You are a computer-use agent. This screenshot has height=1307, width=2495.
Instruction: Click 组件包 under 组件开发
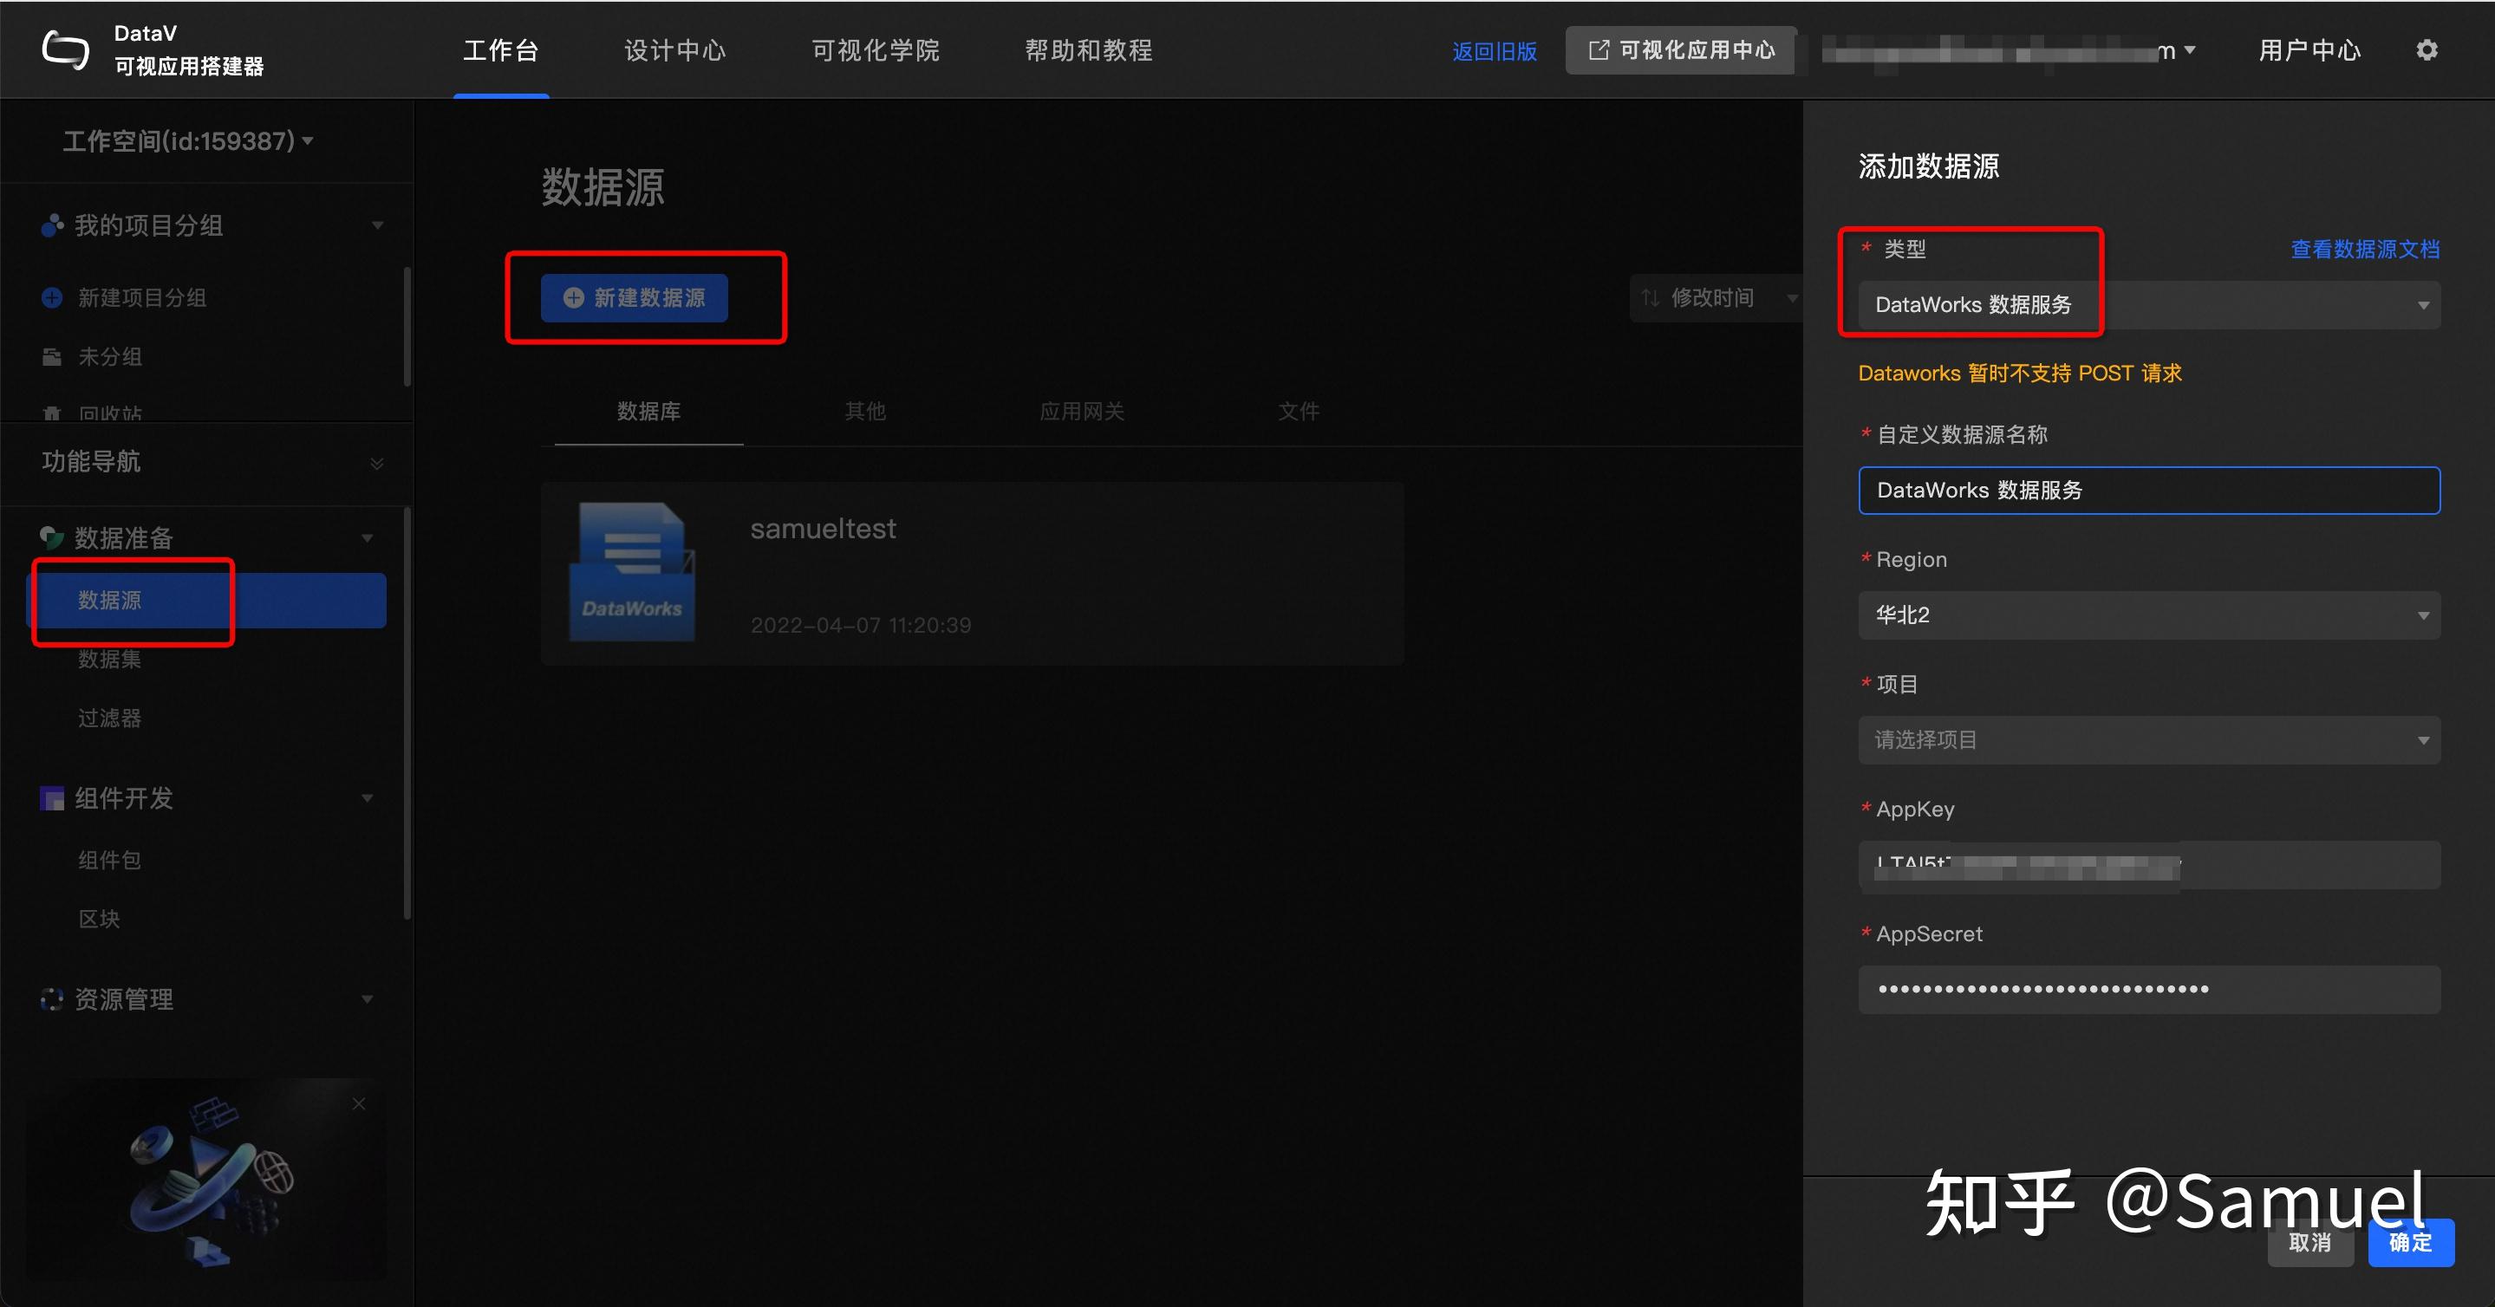(108, 860)
